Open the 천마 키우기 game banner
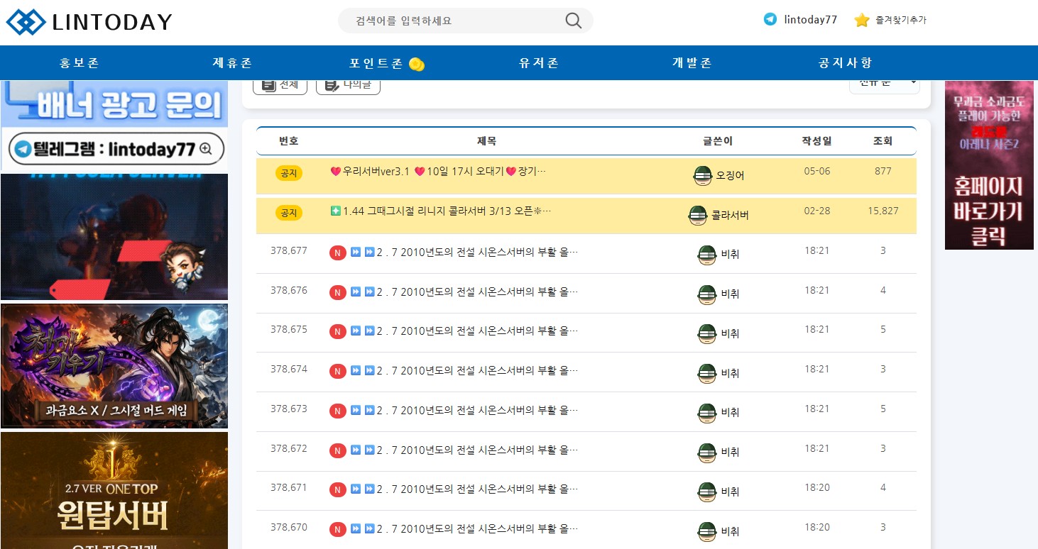Screen dimensions: 1038x549 point(114,366)
